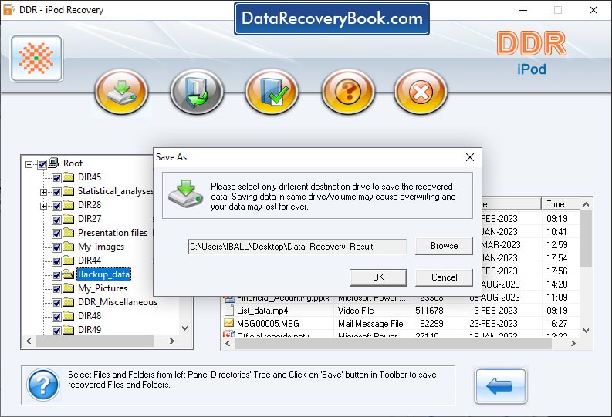This screenshot has height=417, width=612.
Task: Toggle the DIR44 checkbox
Action: [x=56, y=261]
